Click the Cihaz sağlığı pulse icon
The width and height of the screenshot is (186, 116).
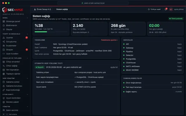[4, 66]
